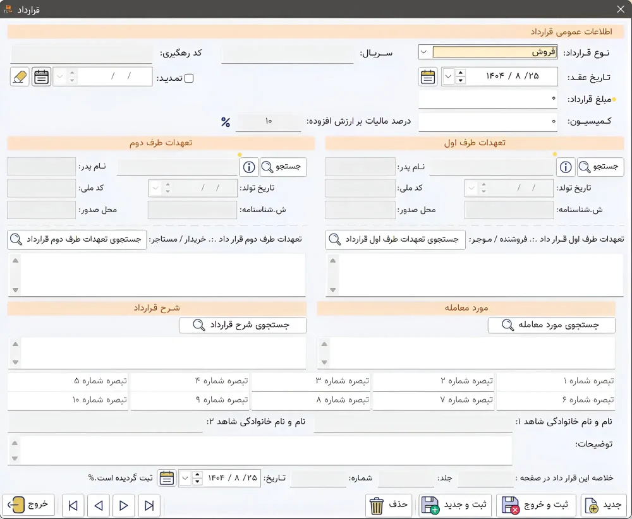The image size is (632, 519).
Task: Select تبصره شماره ۸ tab
Action: coord(311,400)
